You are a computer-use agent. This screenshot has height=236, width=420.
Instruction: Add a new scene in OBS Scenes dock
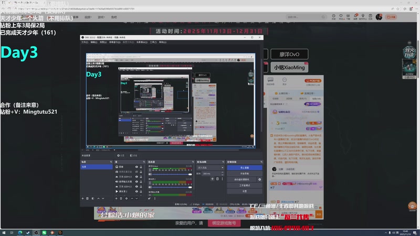point(82,199)
